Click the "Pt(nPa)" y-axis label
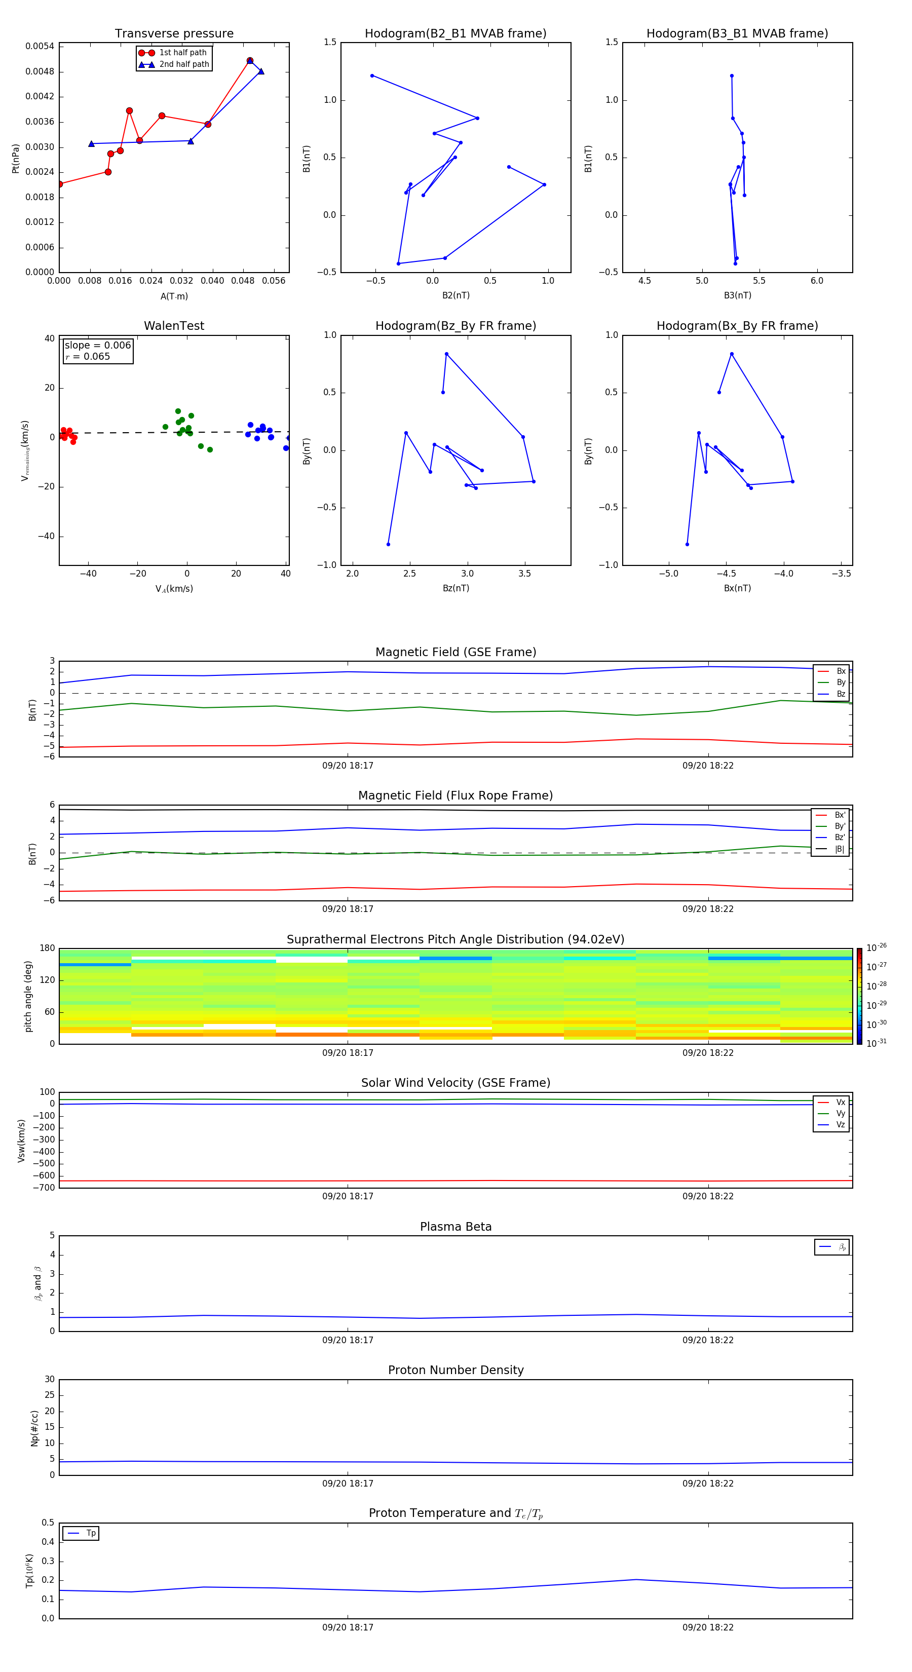 click(x=16, y=159)
